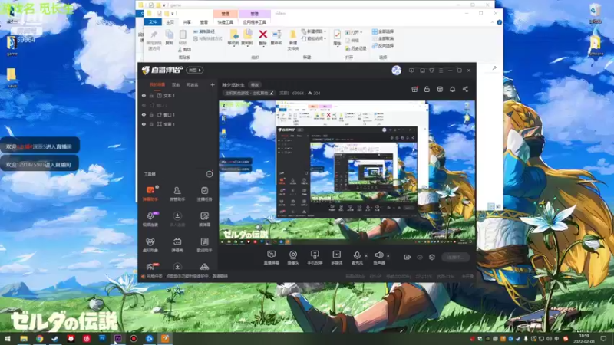
Task: Open the 主播任务 streamer tasks tool
Action: [204, 193]
